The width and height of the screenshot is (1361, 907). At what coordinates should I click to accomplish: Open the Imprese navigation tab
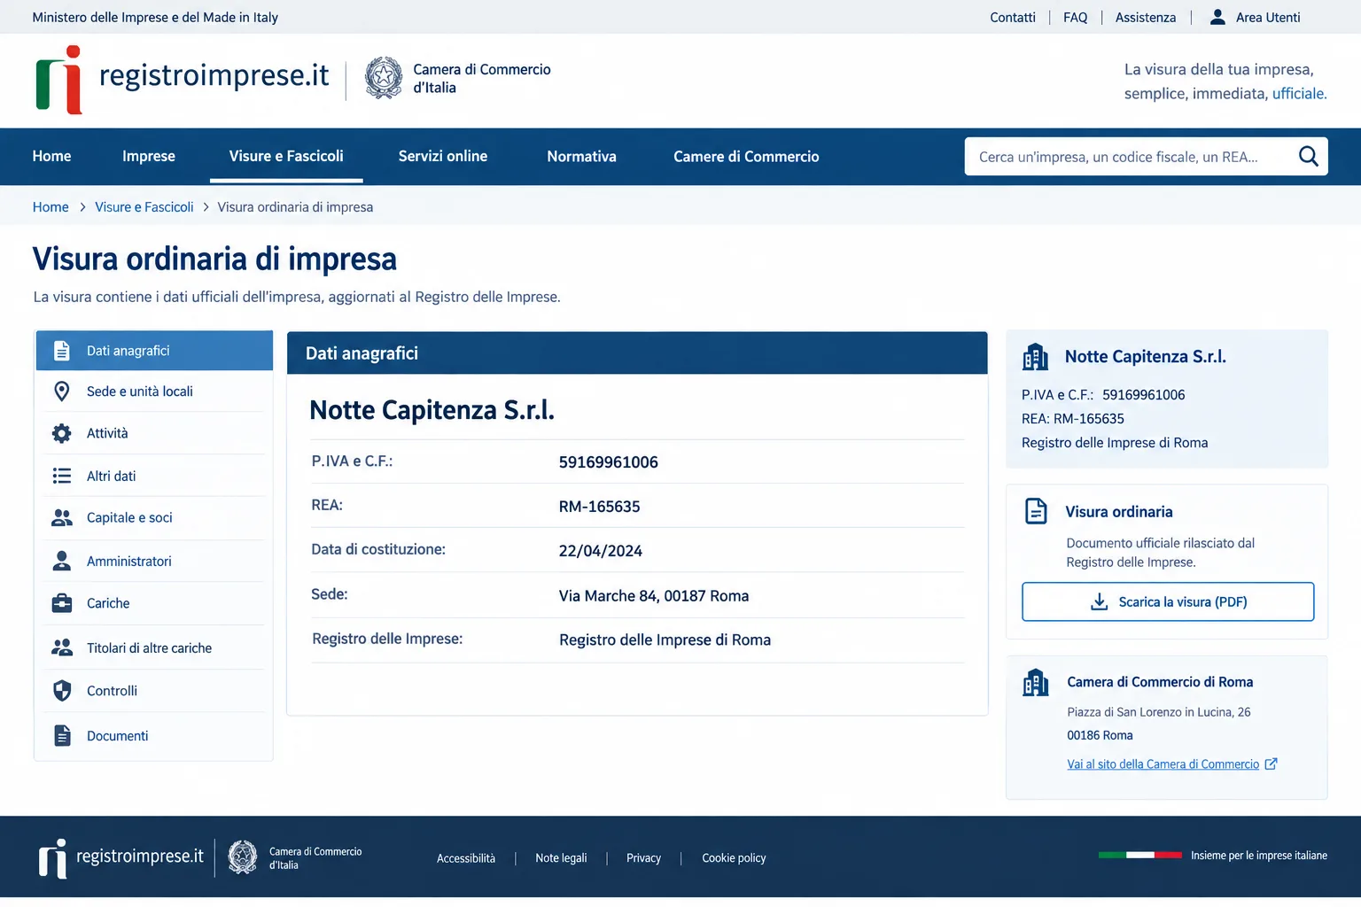pos(149,157)
